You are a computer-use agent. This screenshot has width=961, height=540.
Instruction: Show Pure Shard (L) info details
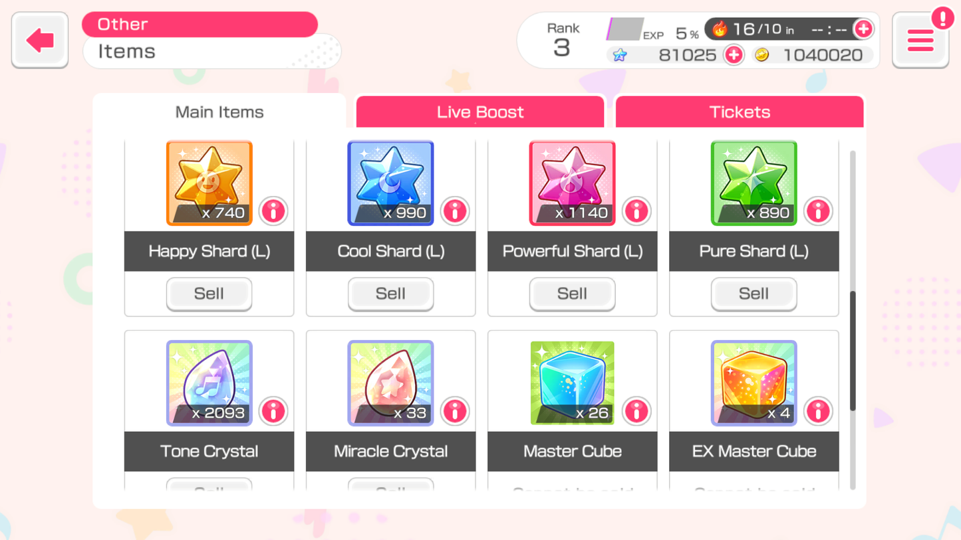coord(818,211)
